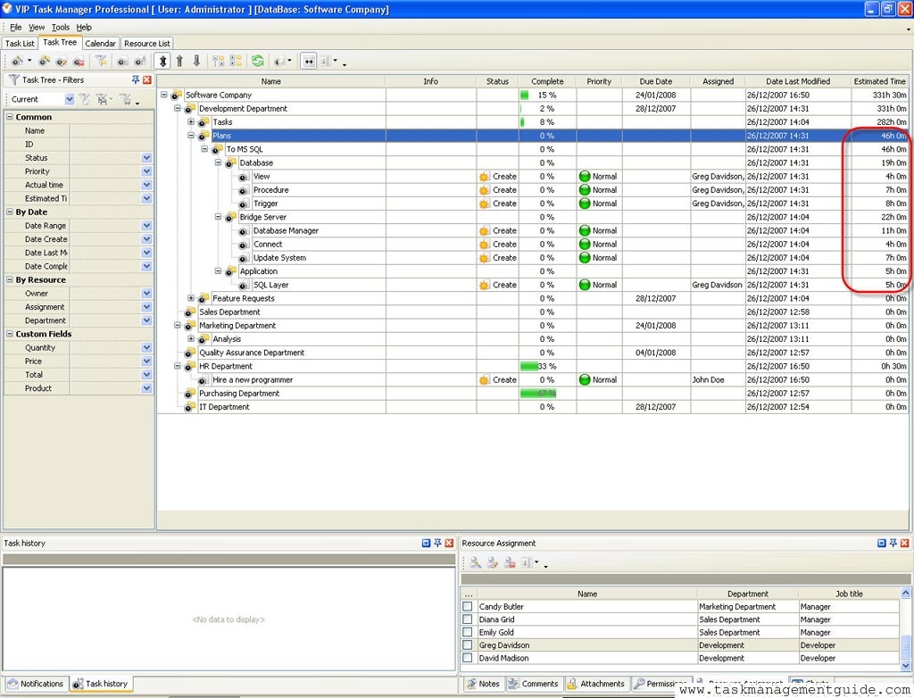
Task: Open the Status filter dropdown
Action: [x=146, y=158]
